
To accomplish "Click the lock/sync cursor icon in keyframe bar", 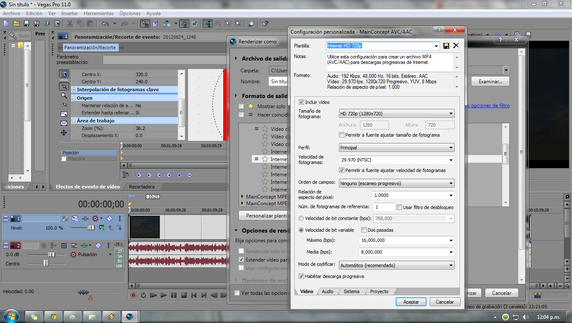I will 125,175.
